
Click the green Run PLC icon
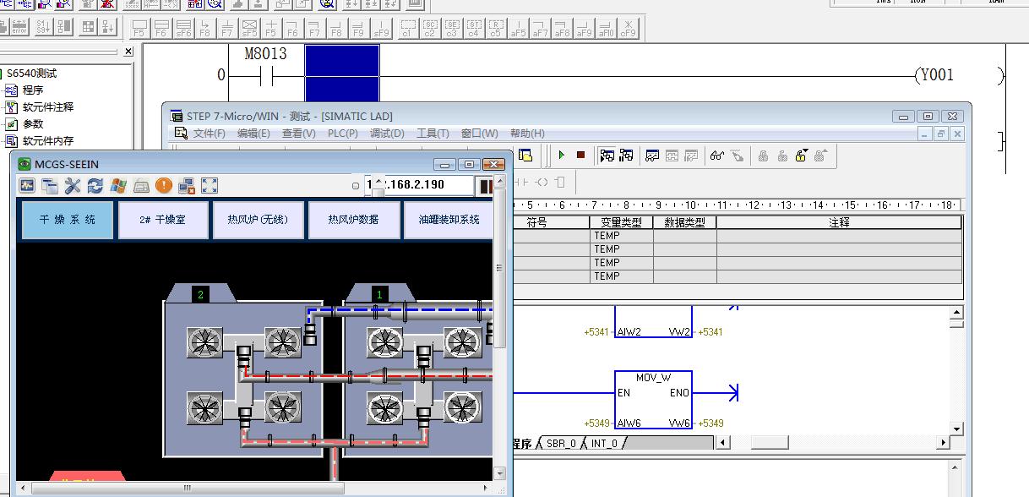click(x=561, y=156)
